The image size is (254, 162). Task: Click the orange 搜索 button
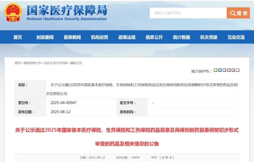pos(238,13)
